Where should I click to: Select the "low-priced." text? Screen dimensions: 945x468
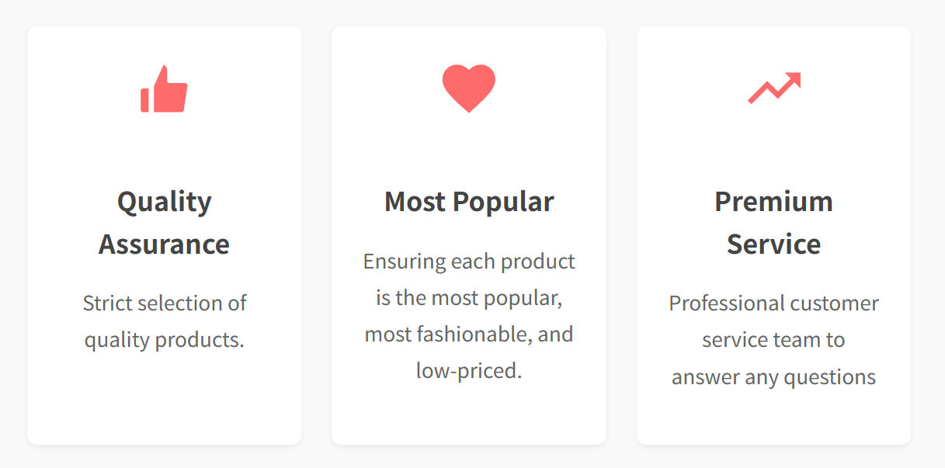pos(469,371)
